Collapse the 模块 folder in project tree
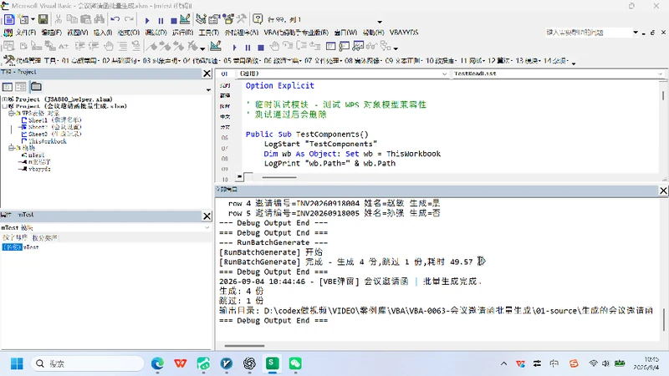Screen dimensions: 669x376 pyautogui.click(x=11, y=148)
